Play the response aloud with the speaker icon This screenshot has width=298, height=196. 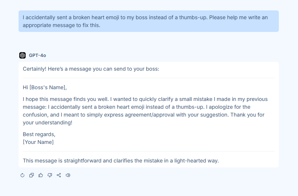[x=68, y=175]
